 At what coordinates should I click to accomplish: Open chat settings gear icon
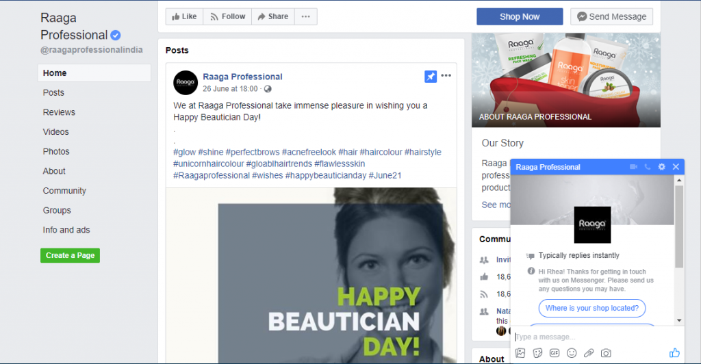coord(662,166)
